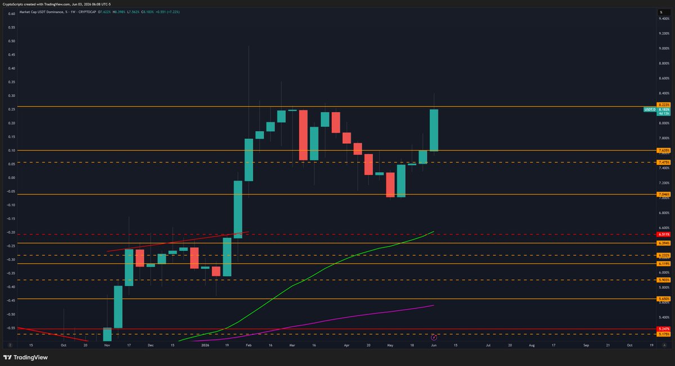Open the % unit selector atop the price scale
675x366 pixels.
click(664, 11)
